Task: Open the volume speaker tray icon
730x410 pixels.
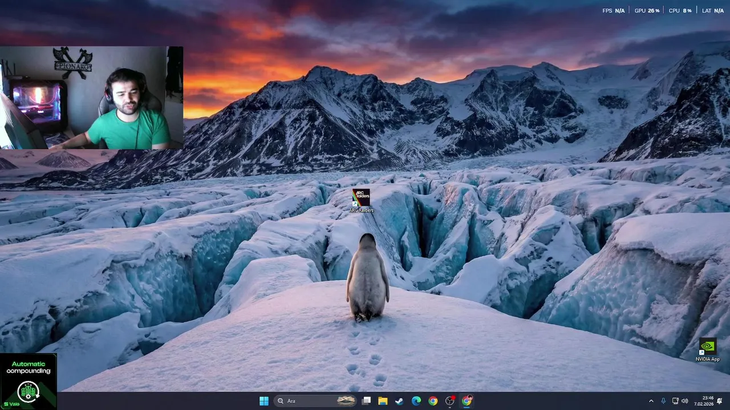Action: tap(684, 401)
